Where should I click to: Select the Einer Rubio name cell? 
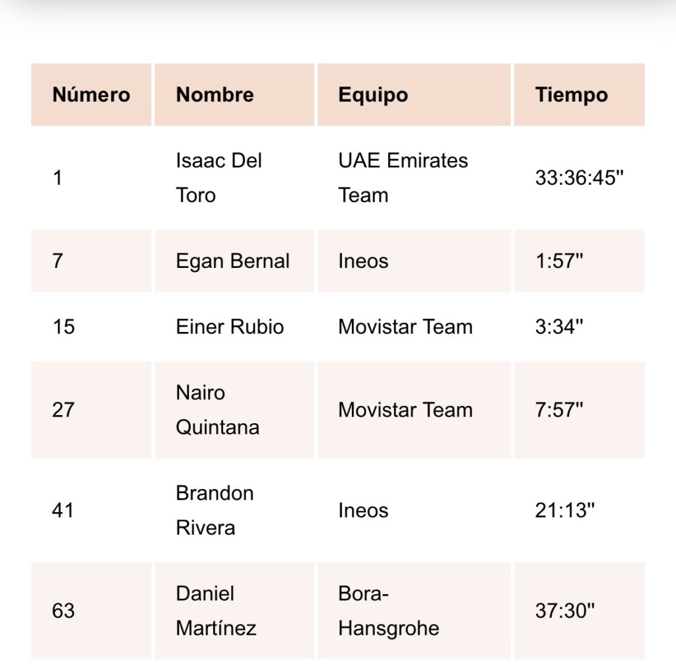point(230,327)
